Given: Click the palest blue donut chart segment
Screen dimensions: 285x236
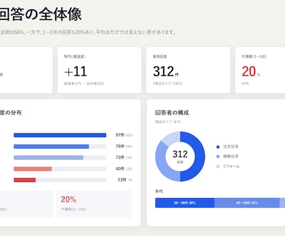Looking at the screenshot, I should [172, 138].
